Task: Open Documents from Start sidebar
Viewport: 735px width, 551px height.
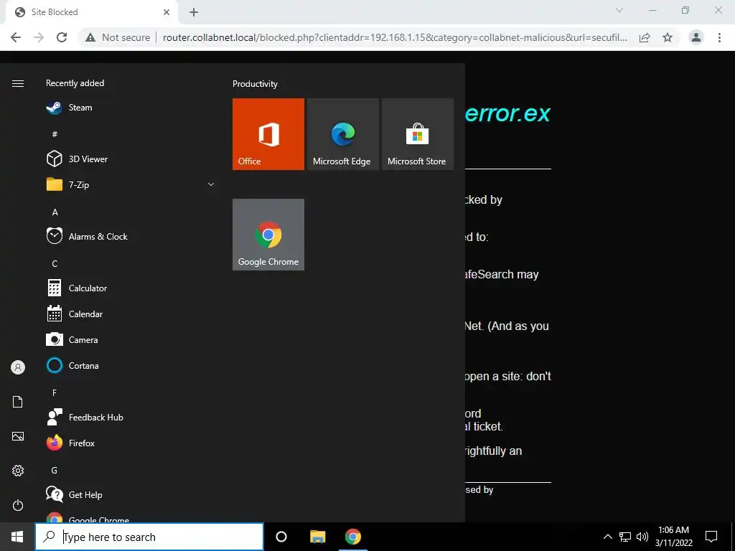Action: tap(18, 402)
